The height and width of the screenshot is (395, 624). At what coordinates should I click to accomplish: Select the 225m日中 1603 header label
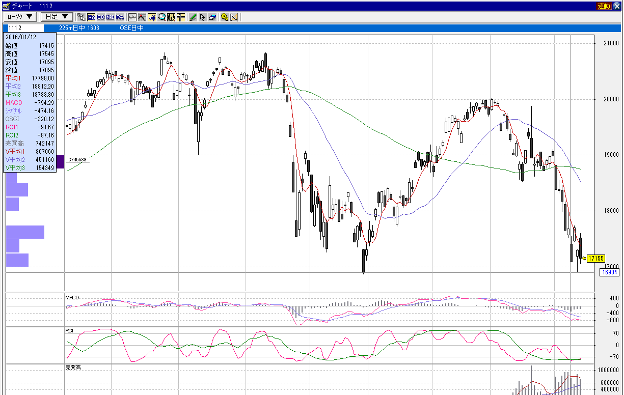pos(79,28)
